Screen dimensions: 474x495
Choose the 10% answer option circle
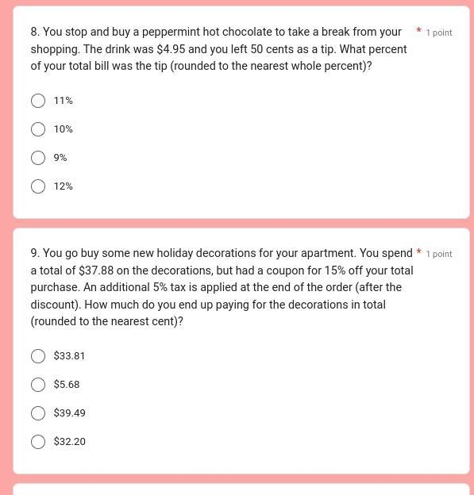click(38, 129)
